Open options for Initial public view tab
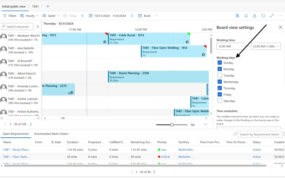Image resolution: width=285 pixels, height=178 pixels. coord(28,6)
